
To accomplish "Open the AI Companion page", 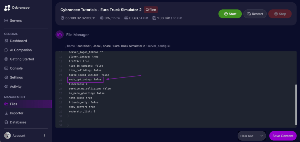I will click(x=18, y=50).
